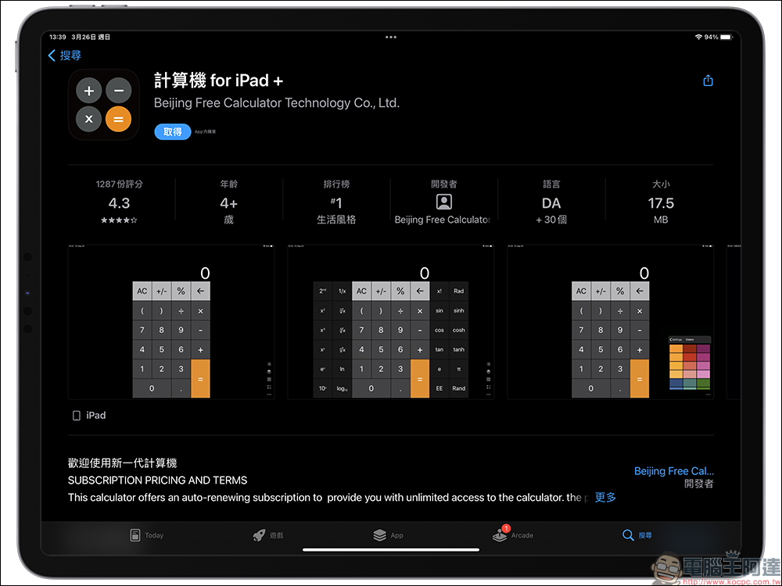Open the color theme screenshot
This screenshot has height=586, width=782.
(x=611, y=322)
